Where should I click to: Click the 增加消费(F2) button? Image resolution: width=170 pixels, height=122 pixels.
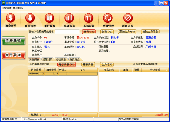pyautogui.click(x=67, y=65)
